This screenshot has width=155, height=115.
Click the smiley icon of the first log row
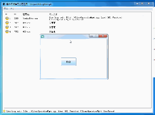(7, 18)
